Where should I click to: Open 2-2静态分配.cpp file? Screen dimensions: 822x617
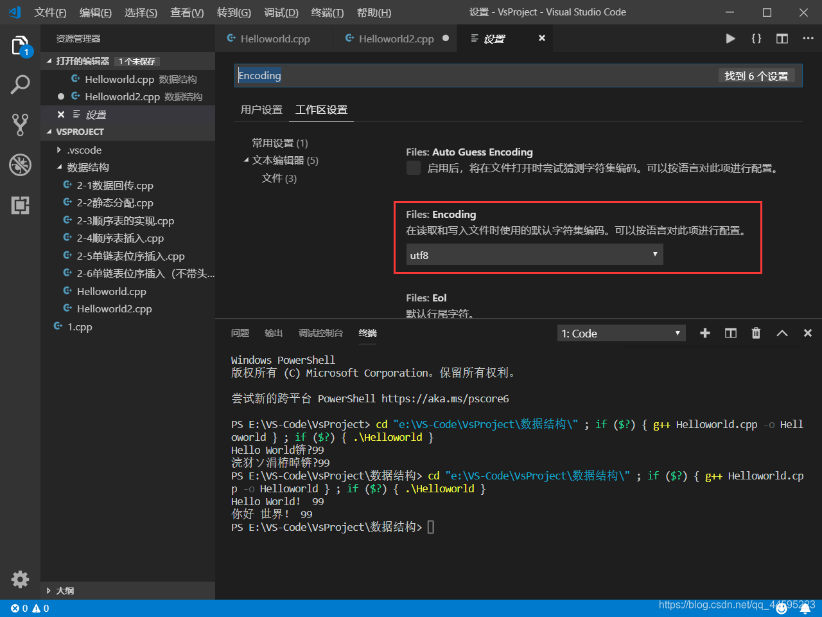(115, 202)
